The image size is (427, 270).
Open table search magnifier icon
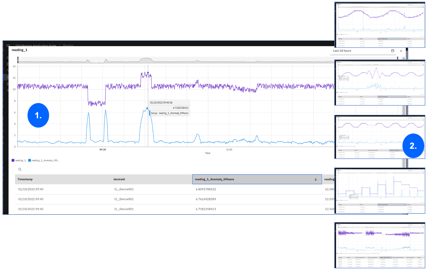20,169
